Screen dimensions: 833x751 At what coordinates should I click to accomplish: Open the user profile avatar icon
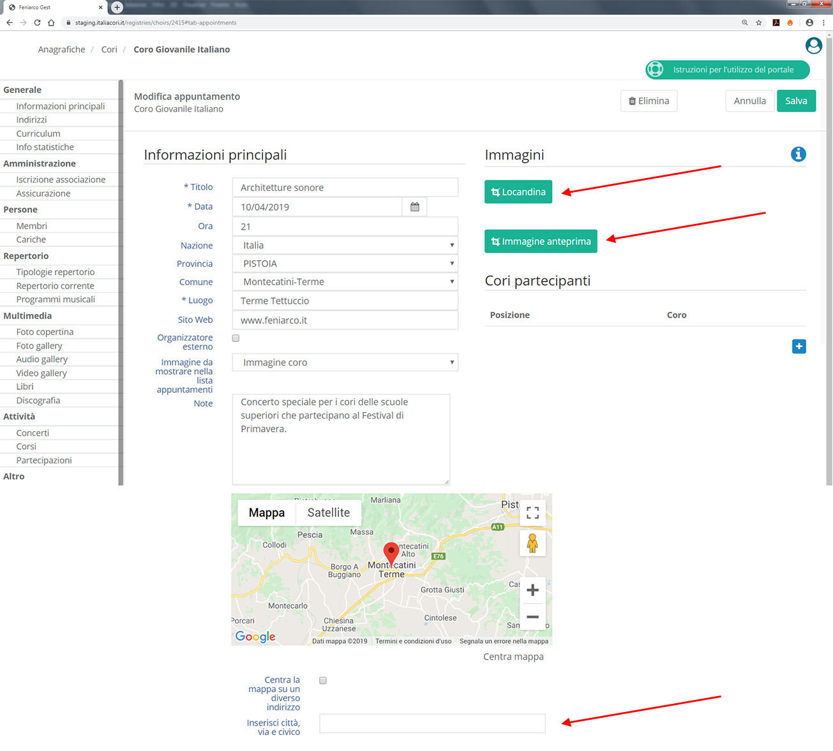click(x=813, y=46)
